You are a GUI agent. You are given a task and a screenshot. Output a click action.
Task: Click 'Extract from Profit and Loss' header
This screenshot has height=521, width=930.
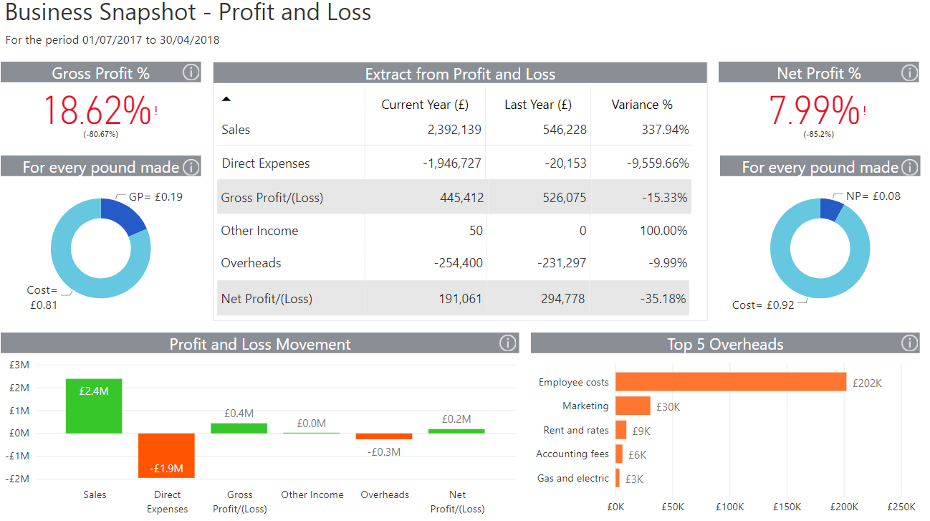click(460, 74)
